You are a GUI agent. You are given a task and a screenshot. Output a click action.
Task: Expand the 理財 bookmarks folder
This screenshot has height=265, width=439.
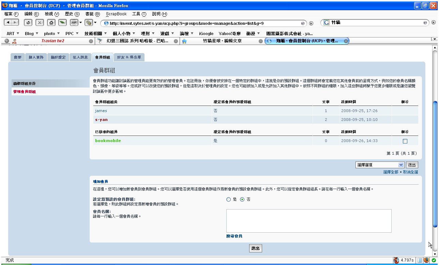pyautogui.click(x=148, y=33)
